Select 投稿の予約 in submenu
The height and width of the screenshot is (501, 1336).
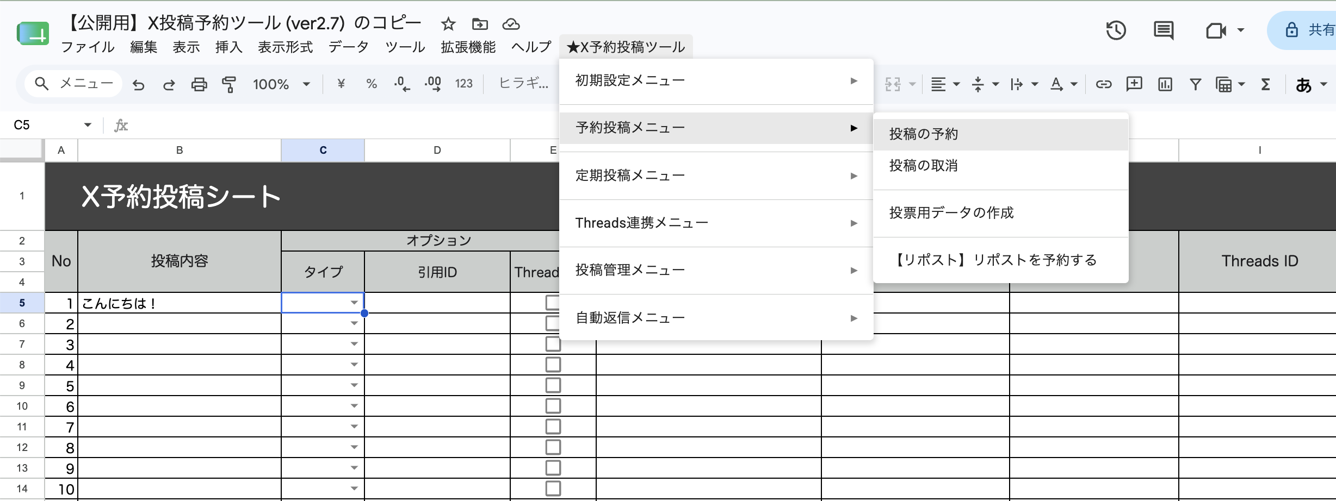1001,134
